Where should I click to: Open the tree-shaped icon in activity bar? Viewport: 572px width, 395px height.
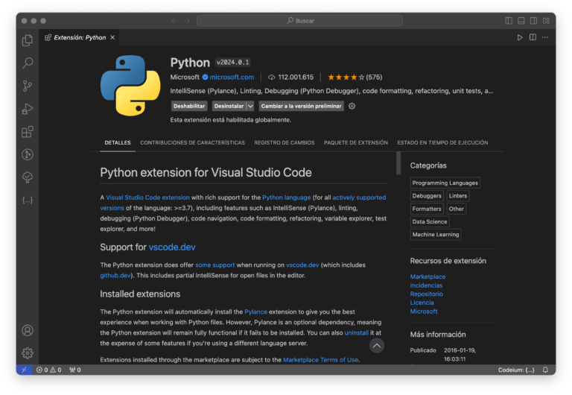tap(28, 177)
